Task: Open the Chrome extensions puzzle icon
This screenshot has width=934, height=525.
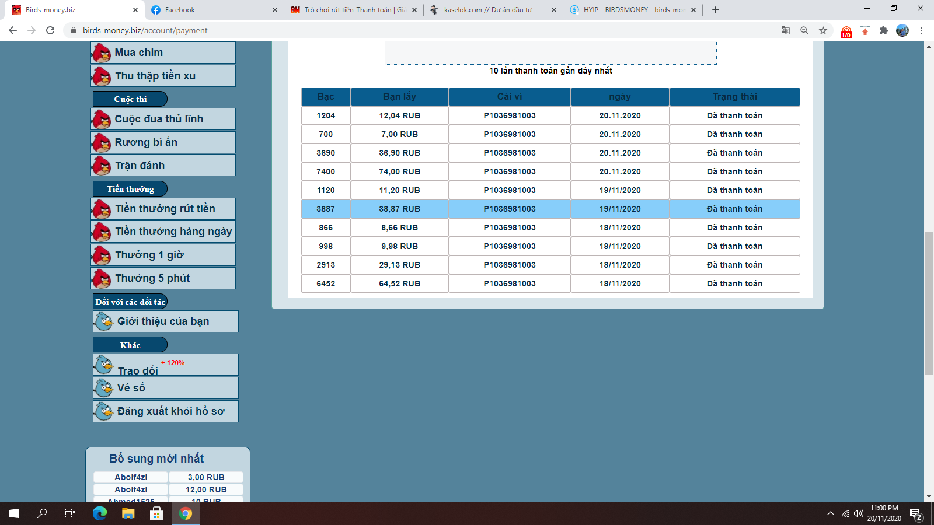Action: 884,30
